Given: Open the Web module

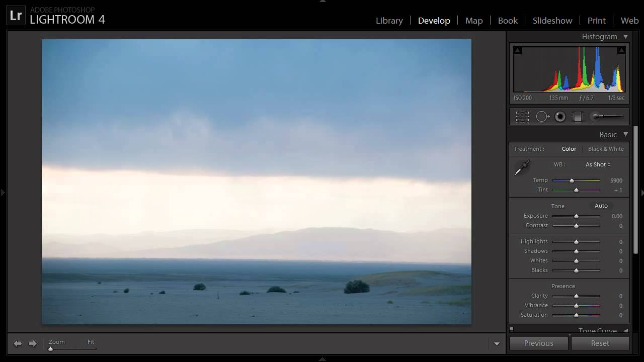Looking at the screenshot, I should 629,21.
